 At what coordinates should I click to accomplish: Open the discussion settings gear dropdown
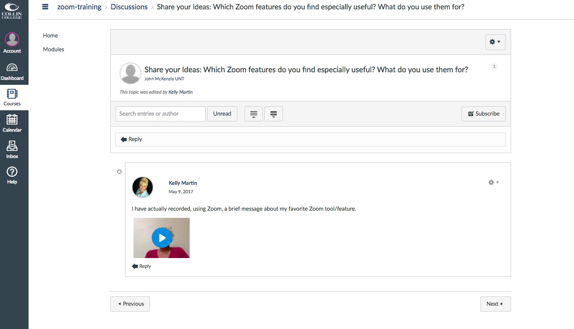(495, 42)
